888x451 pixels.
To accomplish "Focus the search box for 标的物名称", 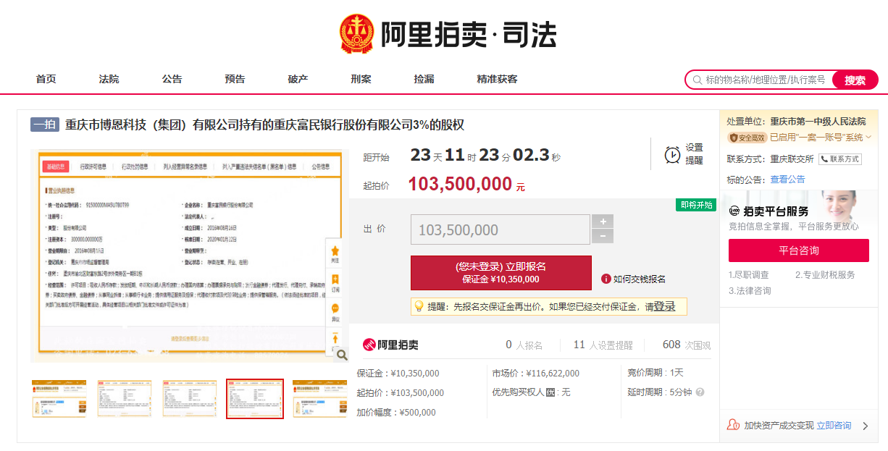I will point(766,80).
